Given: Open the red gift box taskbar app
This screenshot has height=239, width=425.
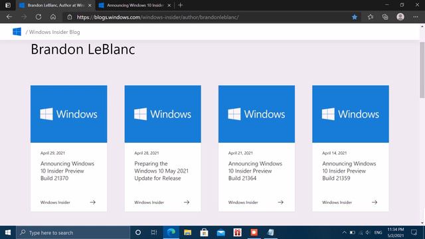Looking at the screenshot, I should pyautogui.click(x=238, y=232).
